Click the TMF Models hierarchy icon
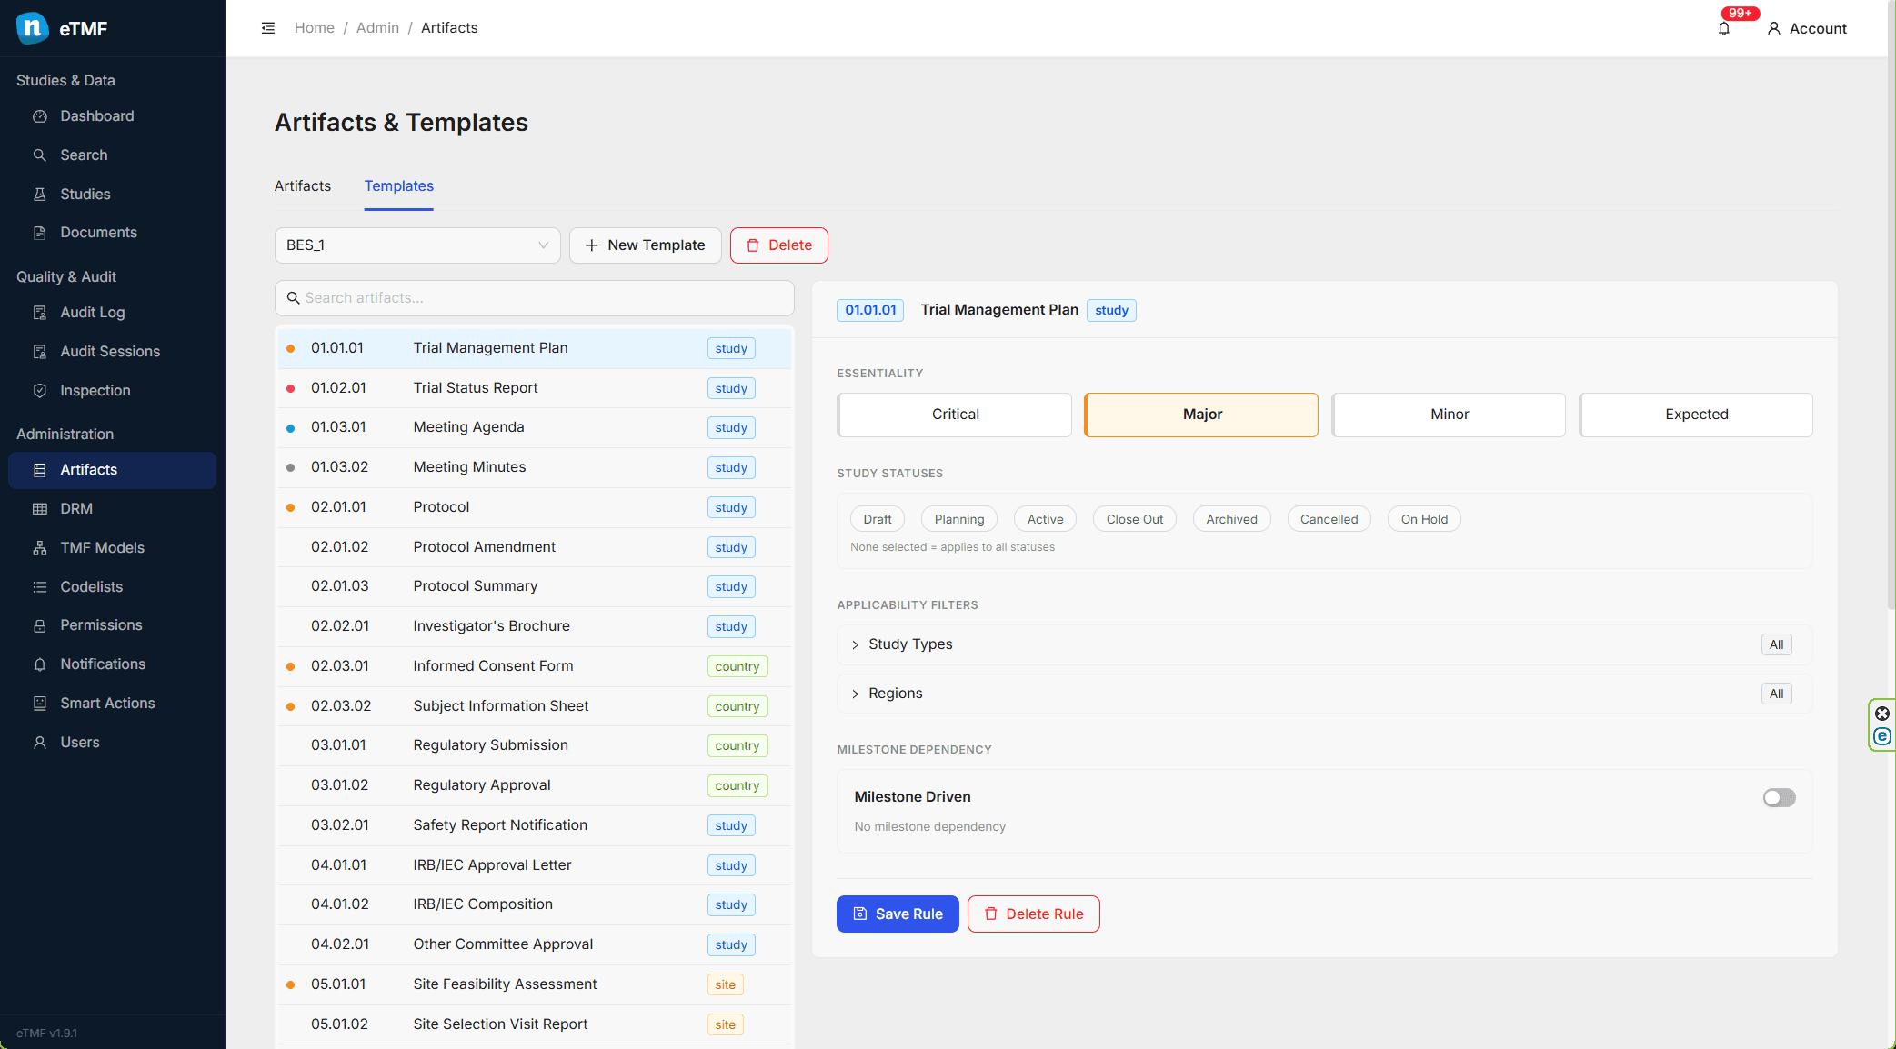Screen dimensions: 1896x1049 tap(40, 548)
